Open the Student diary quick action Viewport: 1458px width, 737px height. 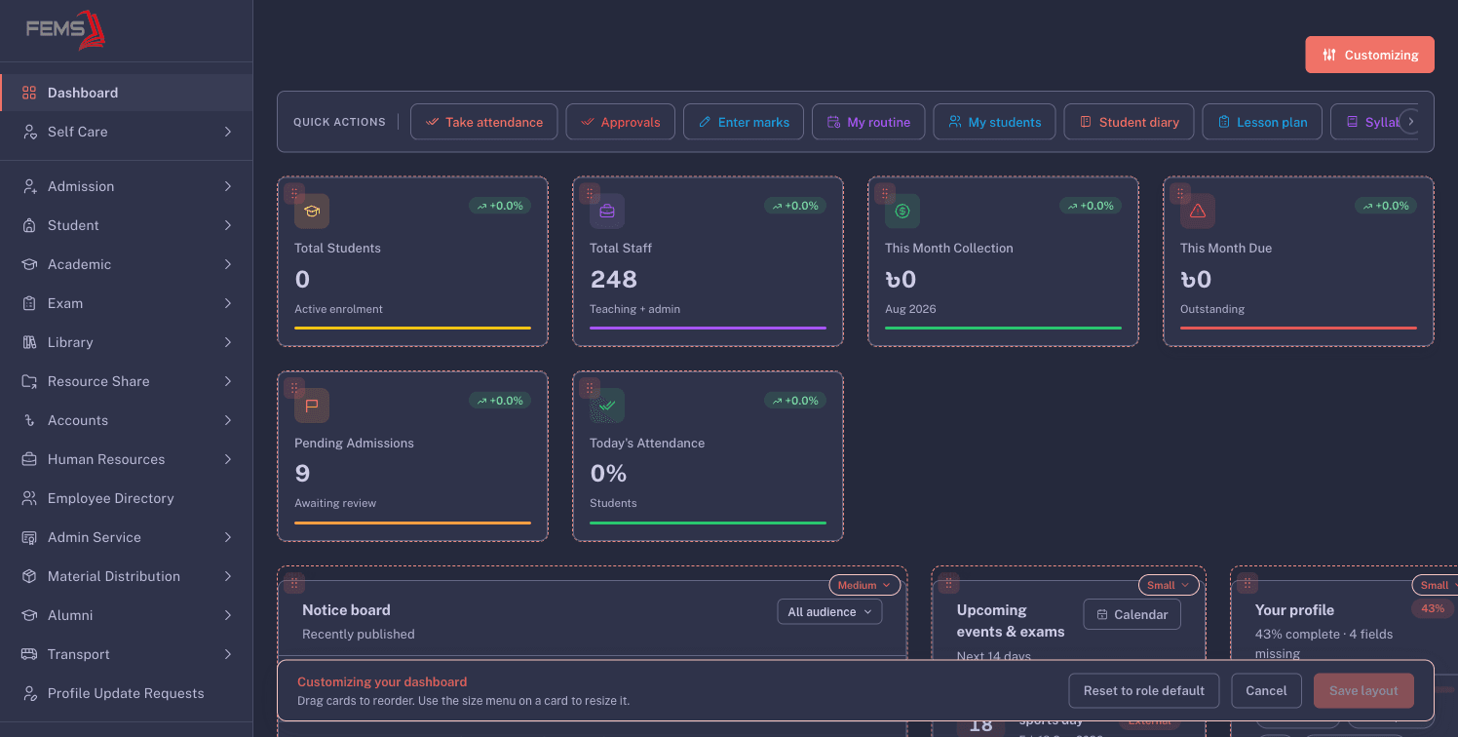(1129, 122)
